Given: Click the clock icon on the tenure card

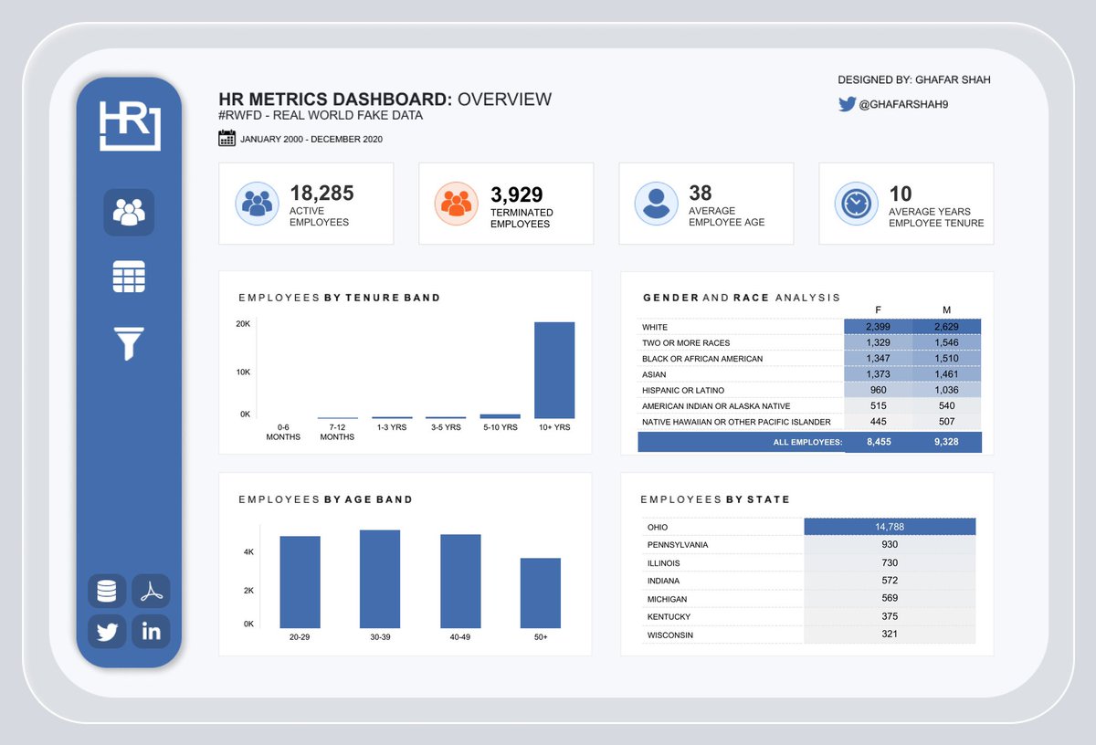Looking at the screenshot, I should (855, 203).
